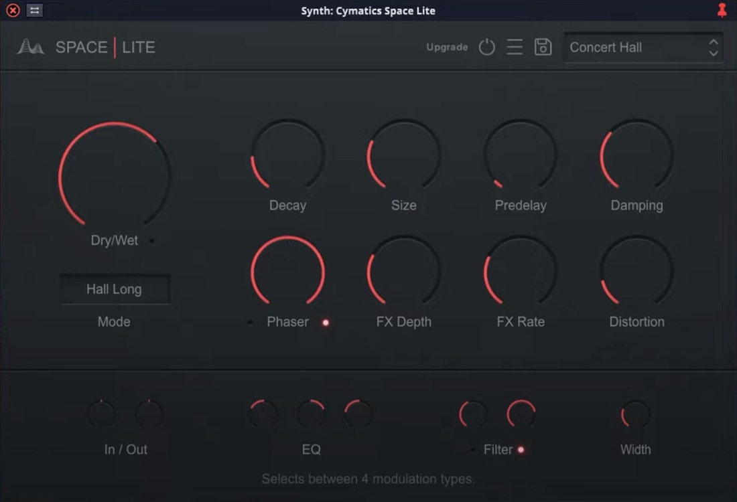Image resolution: width=737 pixels, height=502 pixels.
Task: Click the down chevron on preset selector
Action: click(712, 52)
